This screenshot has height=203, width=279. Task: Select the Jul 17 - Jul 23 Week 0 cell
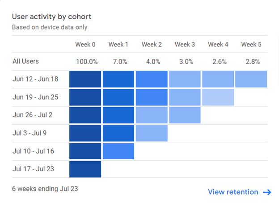[85, 169]
